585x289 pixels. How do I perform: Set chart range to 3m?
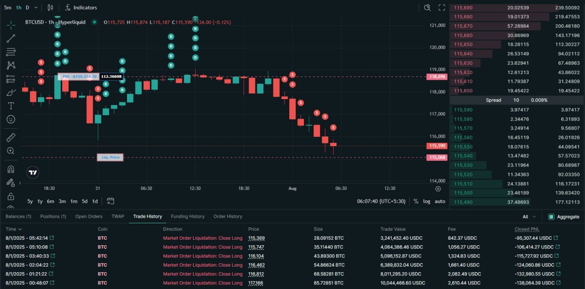click(x=62, y=201)
